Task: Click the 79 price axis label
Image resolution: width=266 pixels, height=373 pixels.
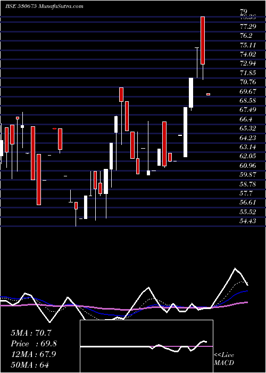Action: point(244,11)
